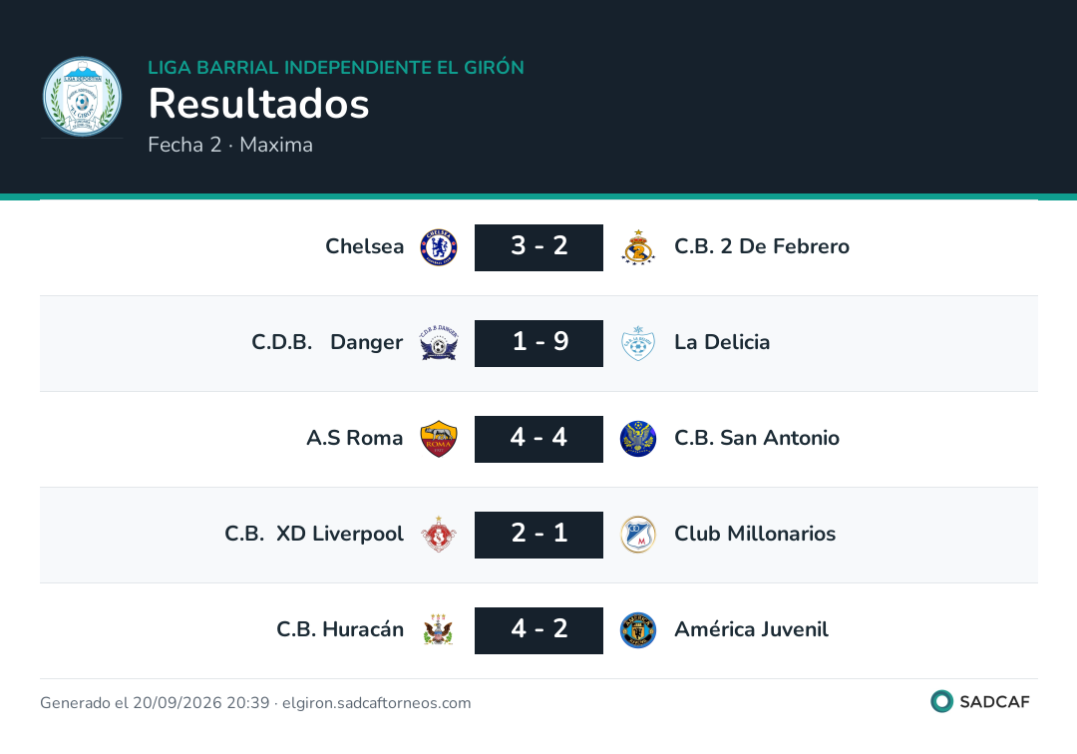Select the A.S Roma shield badge
Viewport: 1077px width, 754px height.
pyautogui.click(x=439, y=439)
